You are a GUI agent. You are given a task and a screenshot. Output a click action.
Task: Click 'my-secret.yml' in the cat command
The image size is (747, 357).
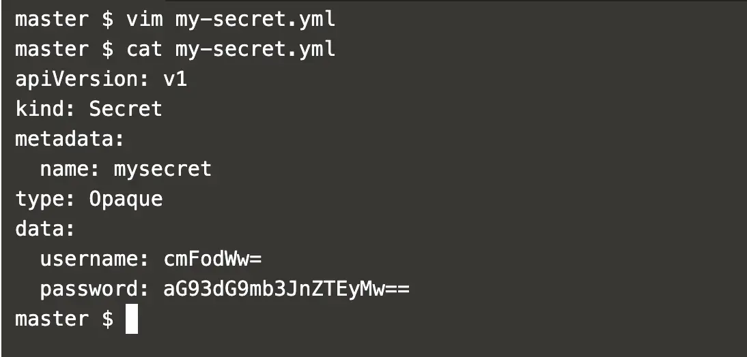[255, 50]
